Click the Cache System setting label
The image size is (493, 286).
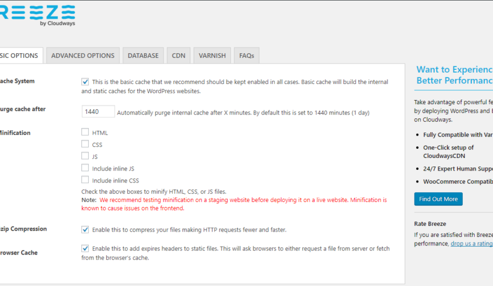tap(17, 81)
